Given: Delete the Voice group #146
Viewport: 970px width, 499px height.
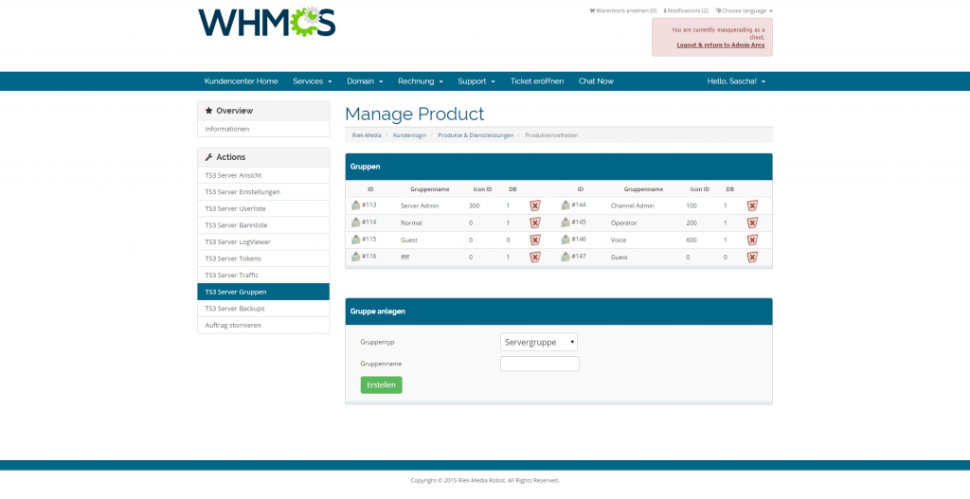Looking at the screenshot, I should (x=752, y=240).
